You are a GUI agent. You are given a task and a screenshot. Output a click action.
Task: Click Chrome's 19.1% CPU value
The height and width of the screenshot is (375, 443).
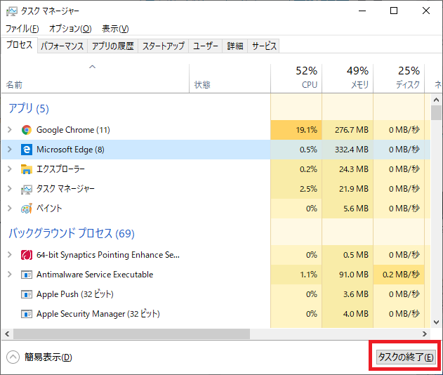coord(307,130)
